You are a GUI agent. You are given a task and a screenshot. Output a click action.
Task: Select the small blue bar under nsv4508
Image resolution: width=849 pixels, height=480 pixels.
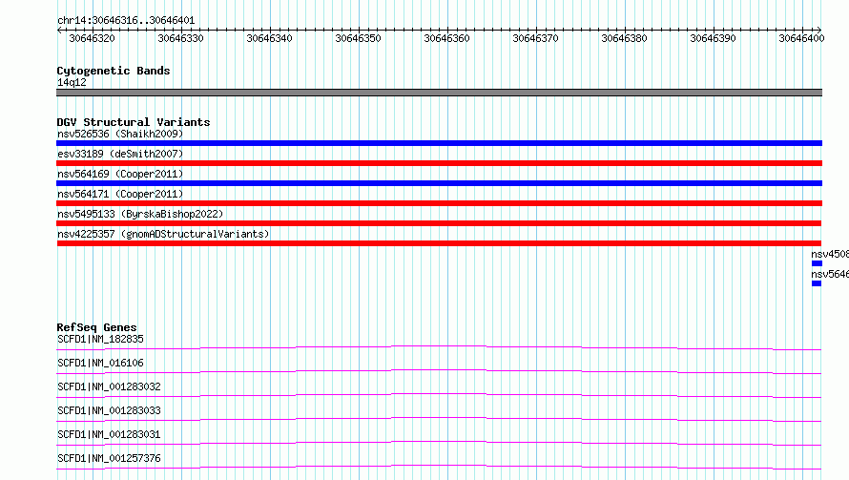(818, 263)
